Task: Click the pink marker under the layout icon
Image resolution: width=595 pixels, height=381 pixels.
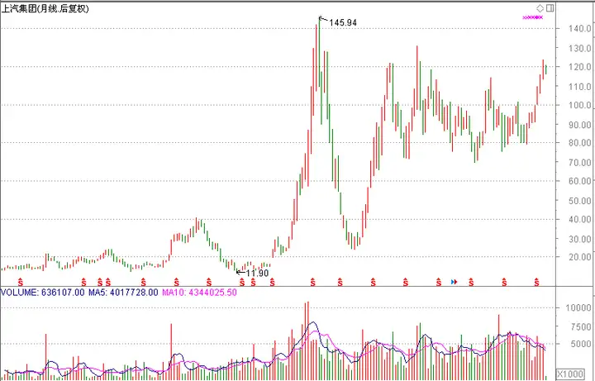Action: click(533, 17)
